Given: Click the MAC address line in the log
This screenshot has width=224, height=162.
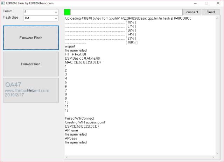Looking at the screenshot, I should coord(83,62).
